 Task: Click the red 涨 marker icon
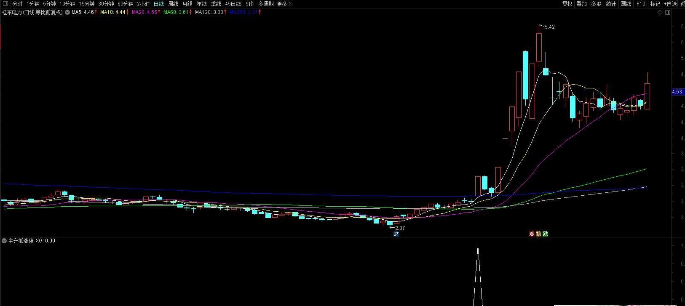(x=532, y=234)
